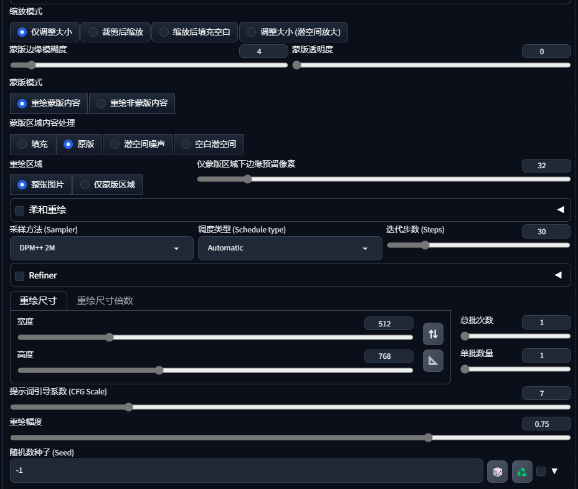Screen dimensions: 578x489
Task: Click the aspect ratio triangle ruler icon
Action: coord(433,361)
